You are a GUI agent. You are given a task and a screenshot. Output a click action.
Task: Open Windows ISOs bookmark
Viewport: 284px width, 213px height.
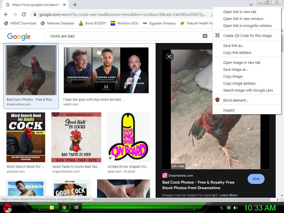tap(125, 23)
